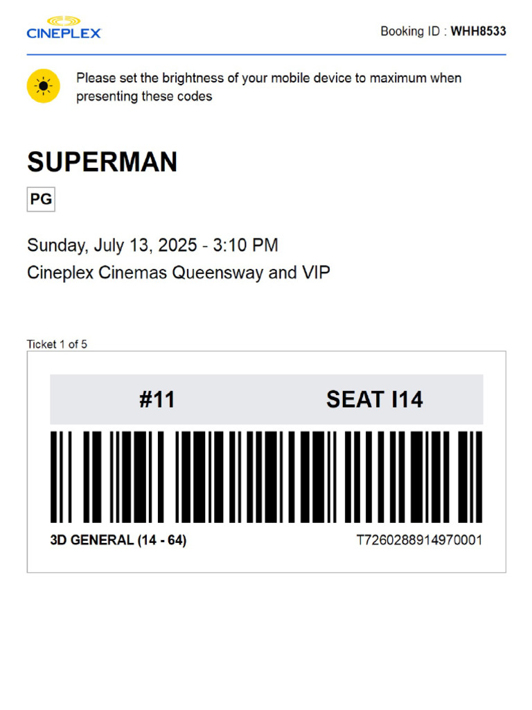Select the booking code WHH8533

click(x=479, y=31)
